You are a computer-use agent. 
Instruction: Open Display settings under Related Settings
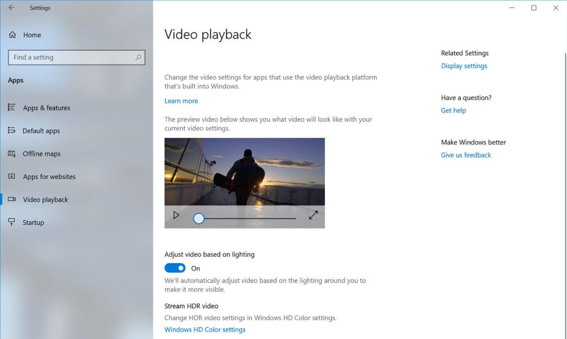click(x=463, y=65)
